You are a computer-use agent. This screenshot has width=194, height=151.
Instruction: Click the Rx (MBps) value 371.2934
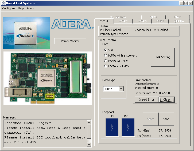pos(165,136)
